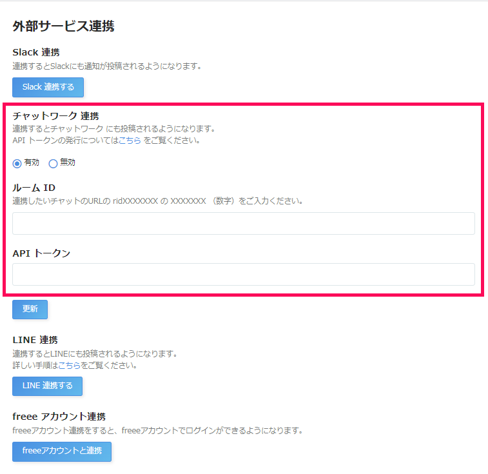Focus the ルーム ID input field
The width and height of the screenshot is (488, 474).
pos(244,223)
